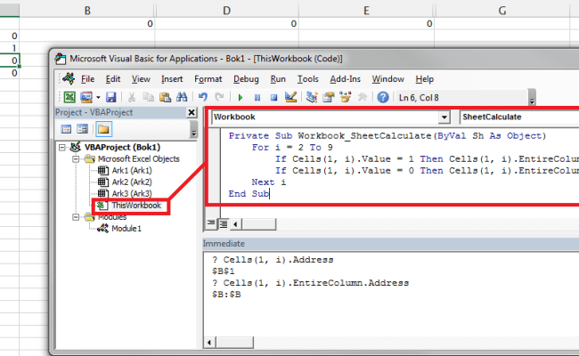This screenshot has height=356, width=579.
Task: Click the Insert UserForm toolbar icon
Action: point(86,97)
